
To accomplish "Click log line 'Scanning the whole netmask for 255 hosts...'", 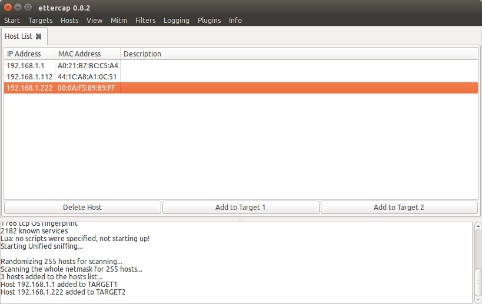I will click(x=71, y=269).
